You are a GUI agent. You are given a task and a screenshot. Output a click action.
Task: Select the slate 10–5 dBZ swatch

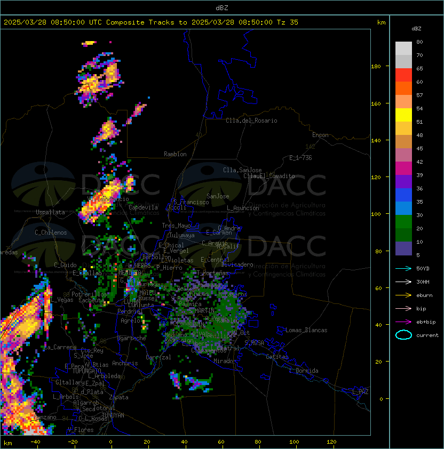click(403, 248)
